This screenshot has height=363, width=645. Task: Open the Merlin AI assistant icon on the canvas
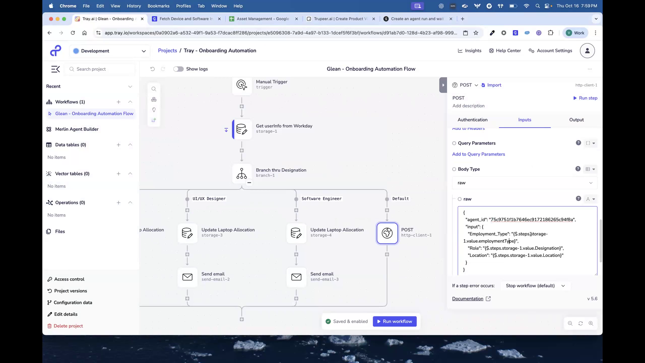154,120
